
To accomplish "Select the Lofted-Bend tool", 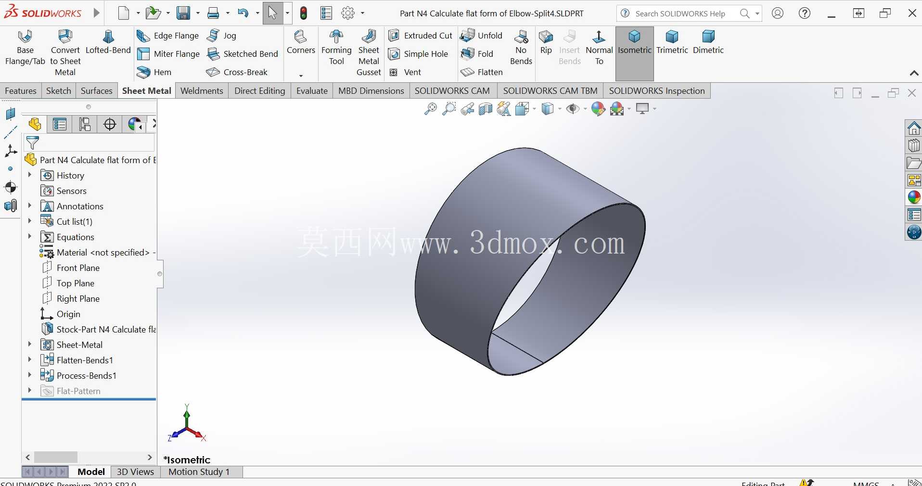I will pyautogui.click(x=108, y=42).
